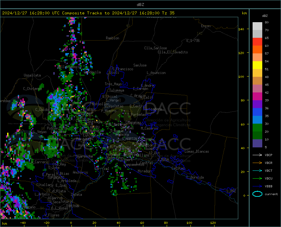Screen dimensions: 281x227
Task: Click the Divisadero label
Action: 152,109
